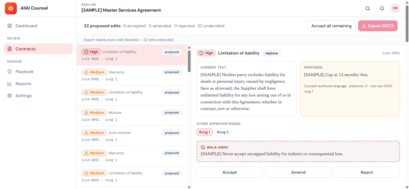409x189 pixels.
Task: Export the contract as DOCX
Action: point(378,26)
